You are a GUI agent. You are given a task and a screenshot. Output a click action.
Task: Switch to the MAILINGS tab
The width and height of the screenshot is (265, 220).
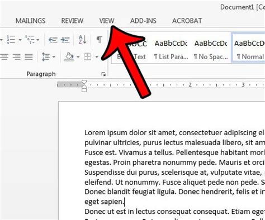tap(30, 21)
